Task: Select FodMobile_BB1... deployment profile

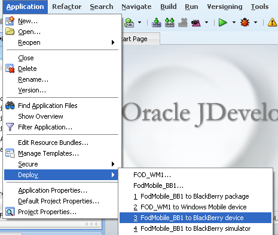Action: [195, 185]
